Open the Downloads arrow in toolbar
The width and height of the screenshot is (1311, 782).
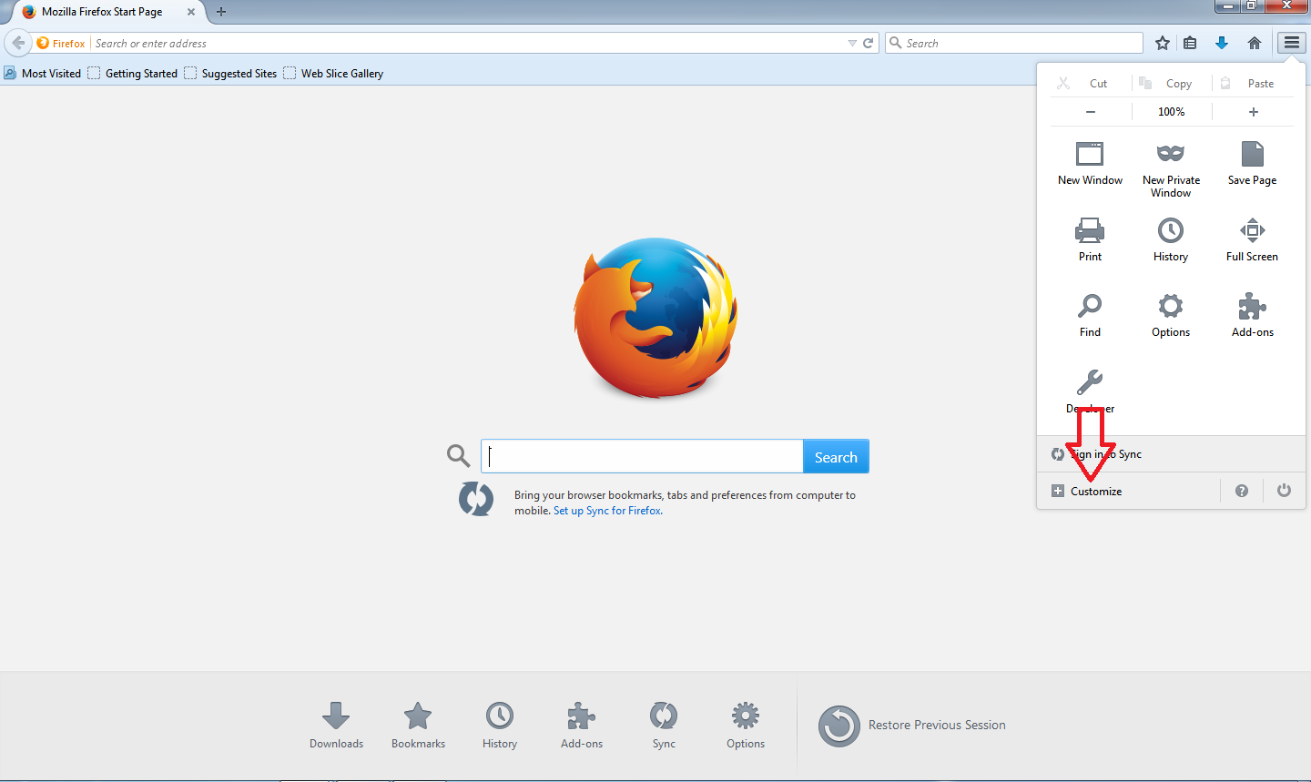(x=1222, y=43)
